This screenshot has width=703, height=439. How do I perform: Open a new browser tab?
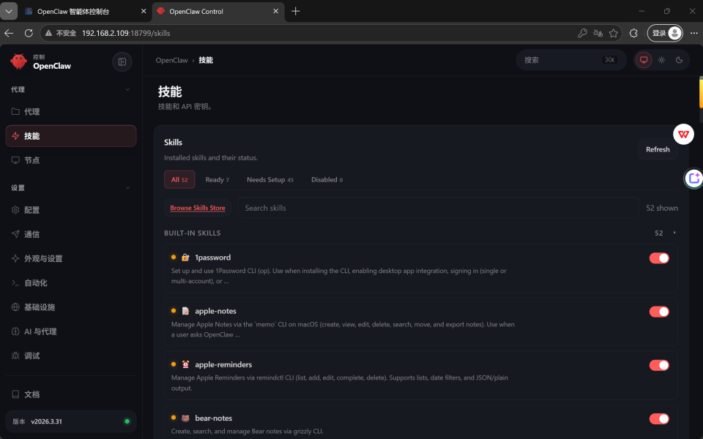pyautogui.click(x=295, y=11)
